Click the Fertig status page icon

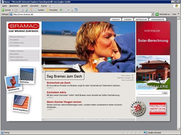(x=2, y=133)
